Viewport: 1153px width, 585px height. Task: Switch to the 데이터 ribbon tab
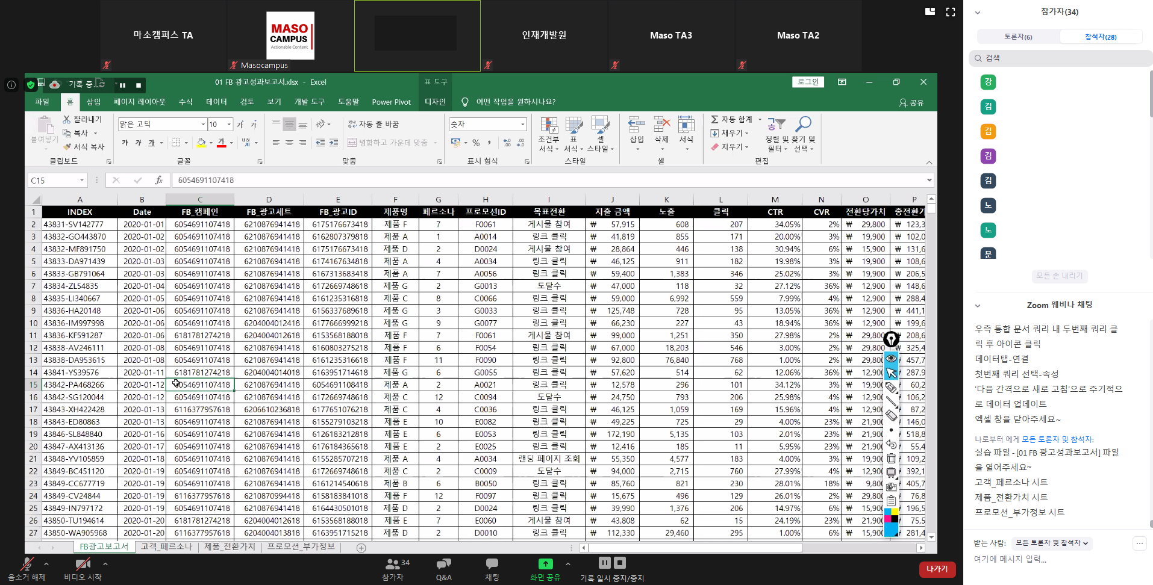216,102
